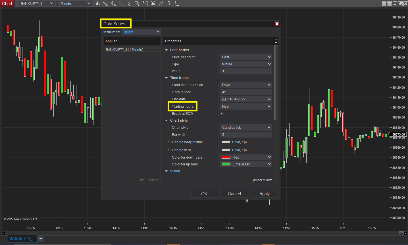408x245 pixels.
Task: Click the Candle wick color swatch
Action: point(226,150)
